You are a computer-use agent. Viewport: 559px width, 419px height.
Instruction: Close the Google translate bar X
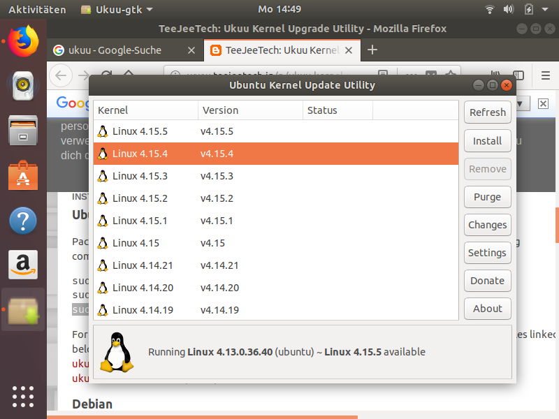tap(543, 103)
